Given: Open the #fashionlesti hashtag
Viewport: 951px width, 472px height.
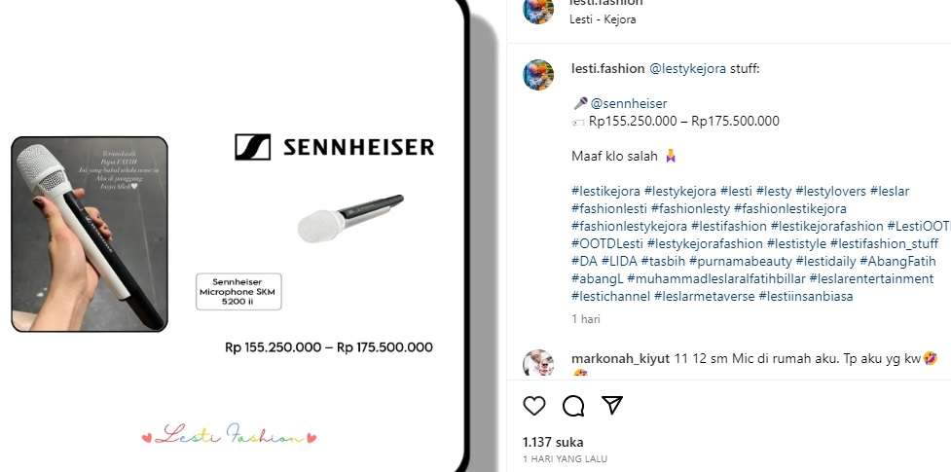Looking at the screenshot, I should coord(609,208).
